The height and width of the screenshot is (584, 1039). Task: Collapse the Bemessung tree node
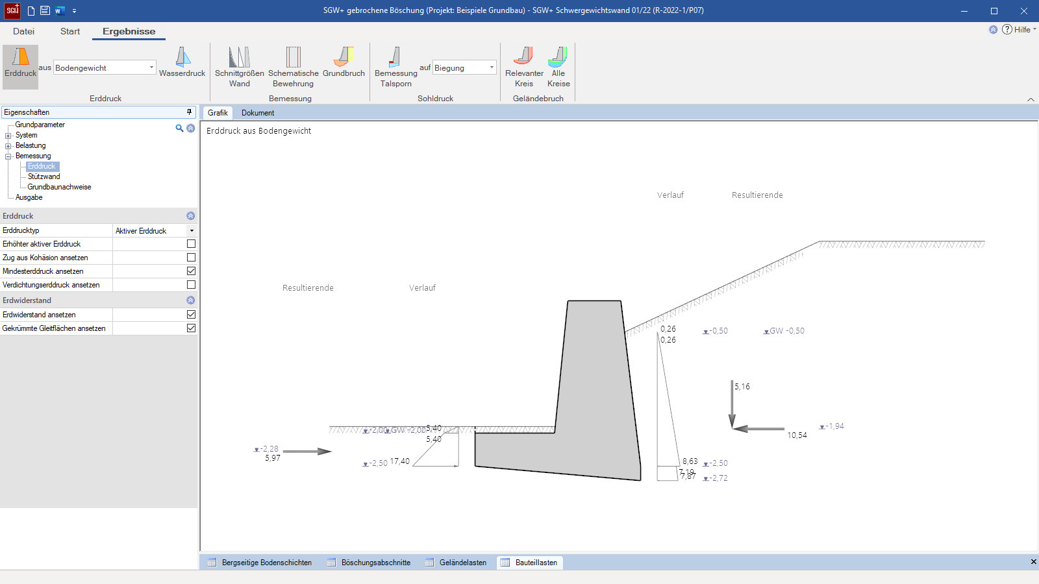[x=8, y=156]
